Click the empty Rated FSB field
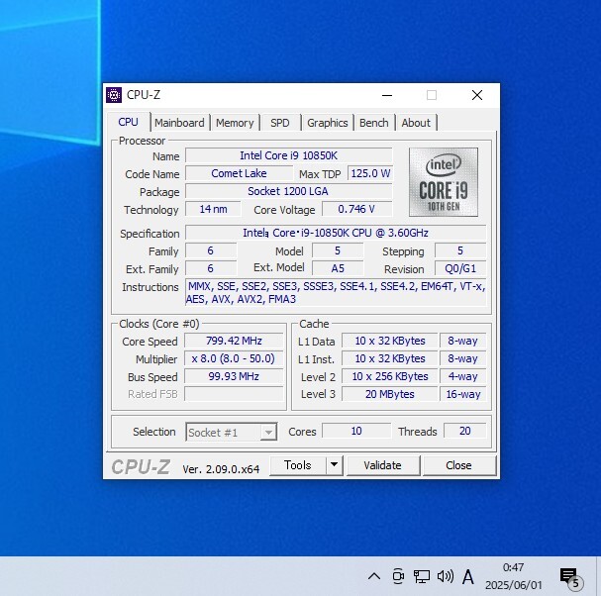 click(234, 394)
